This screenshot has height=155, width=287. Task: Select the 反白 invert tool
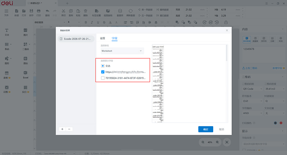tap(26, 89)
